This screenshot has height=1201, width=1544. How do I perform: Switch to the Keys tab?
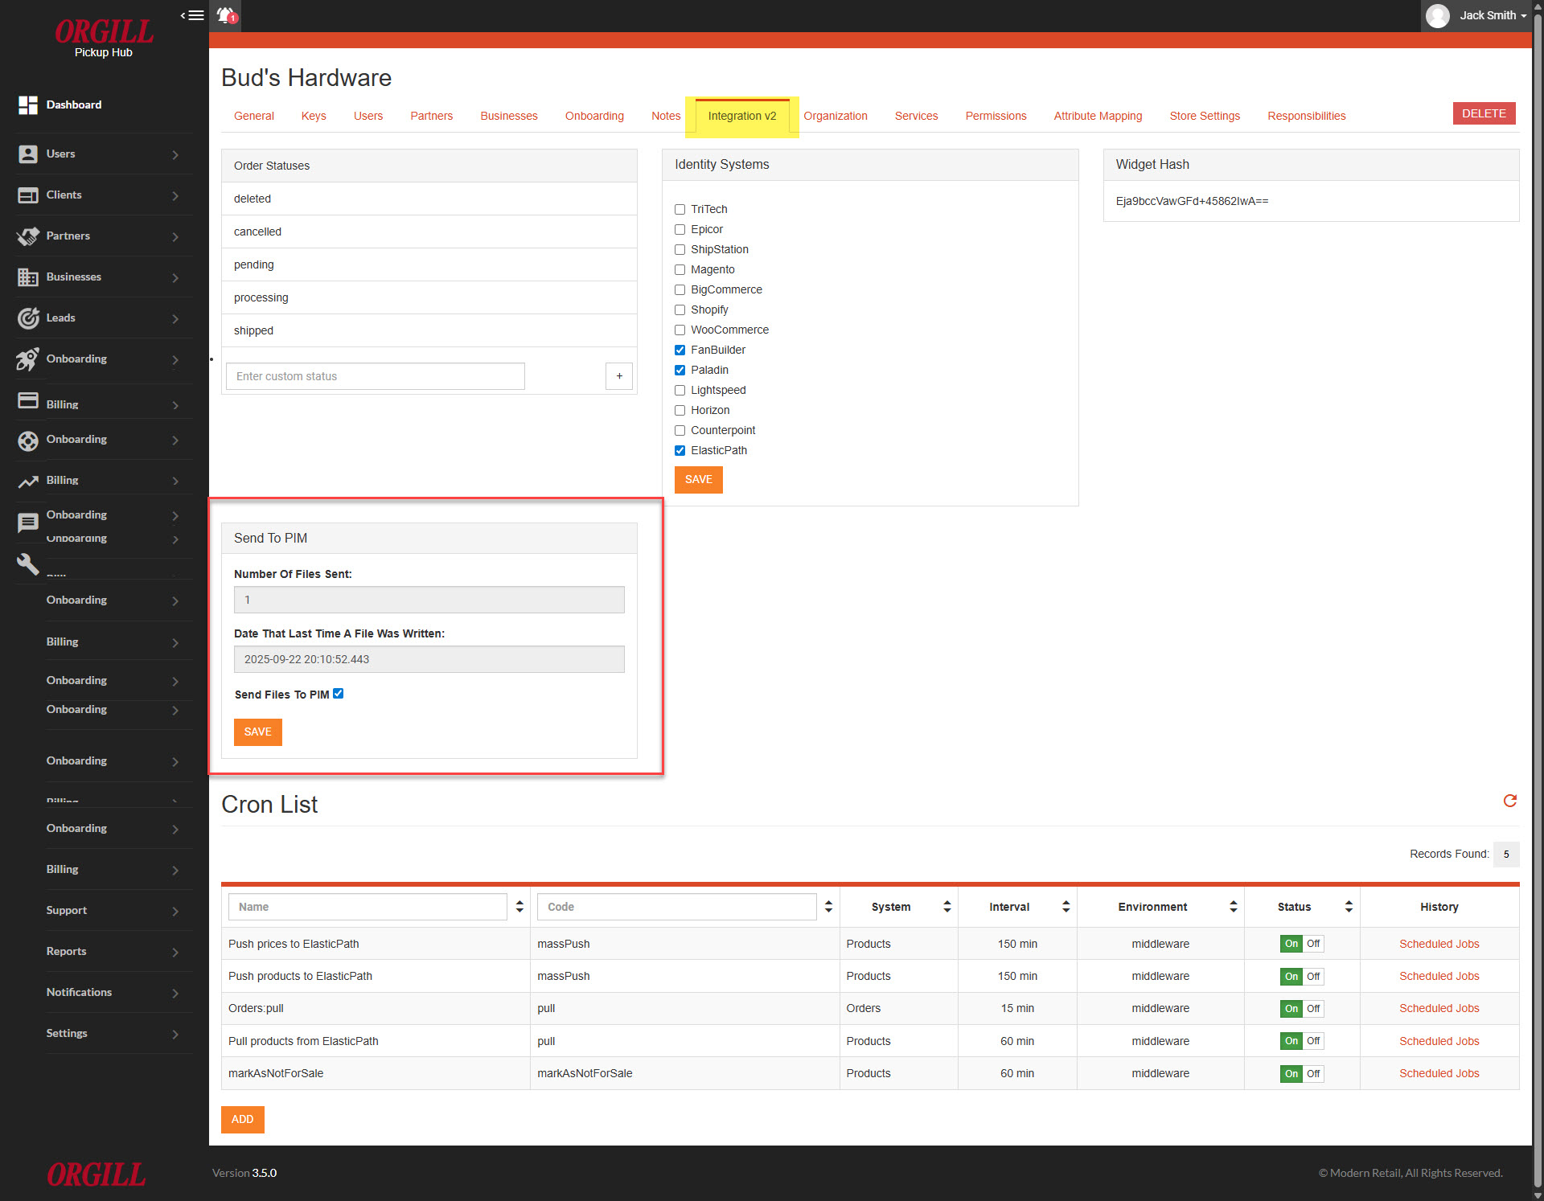click(x=314, y=116)
